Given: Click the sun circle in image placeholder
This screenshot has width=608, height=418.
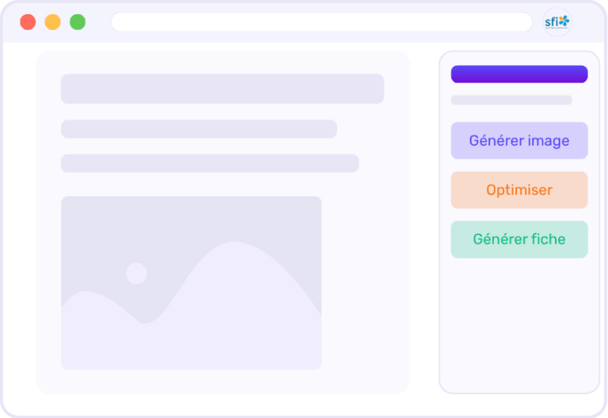Looking at the screenshot, I should (137, 274).
